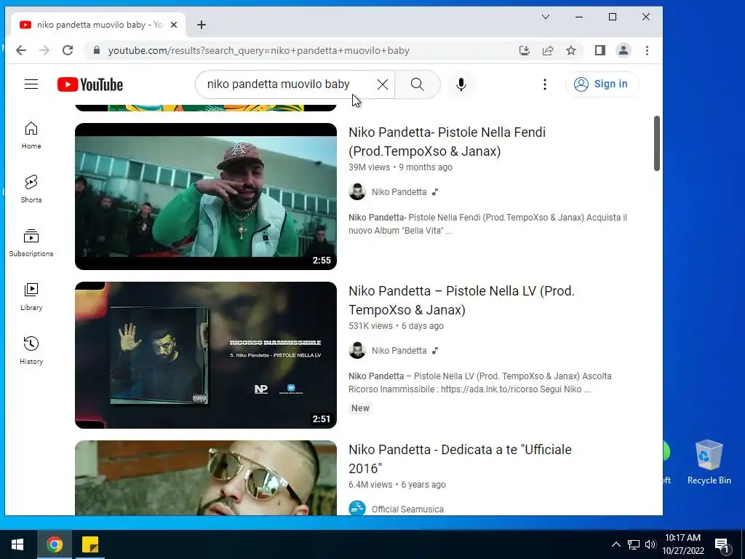745x559 pixels.
Task: Open the YouTube hamburger guide menu
Action: coord(31,84)
